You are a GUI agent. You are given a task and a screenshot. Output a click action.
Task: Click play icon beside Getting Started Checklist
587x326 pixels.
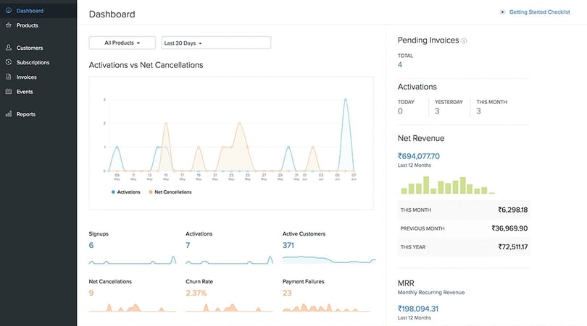tap(502, 12)
